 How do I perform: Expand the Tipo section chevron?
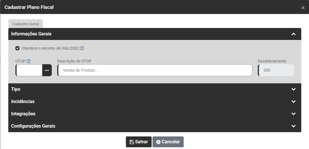[293, 89]
